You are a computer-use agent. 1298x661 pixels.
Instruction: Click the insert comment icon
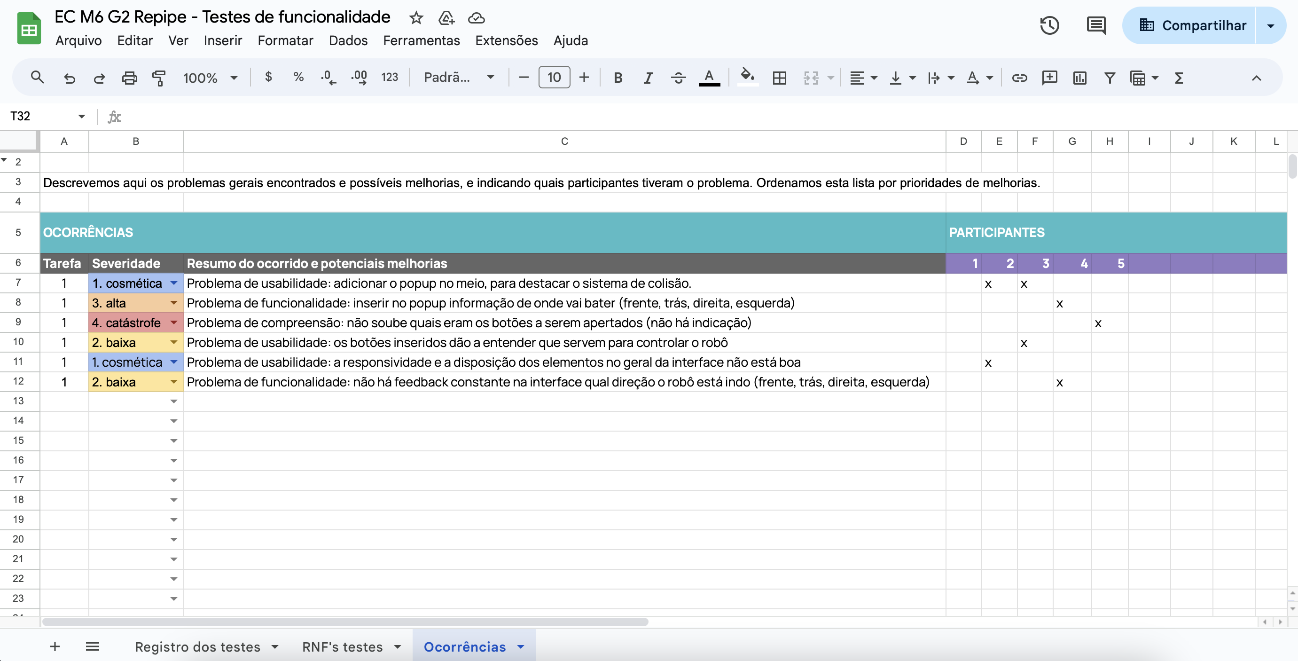(x=1049, y=78)
